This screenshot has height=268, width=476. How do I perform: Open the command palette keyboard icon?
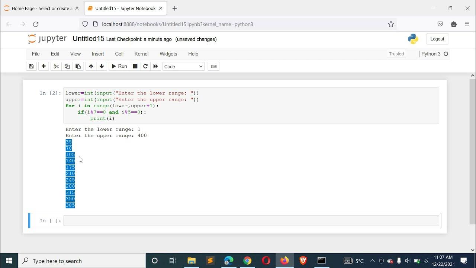(x=214, y=66)
